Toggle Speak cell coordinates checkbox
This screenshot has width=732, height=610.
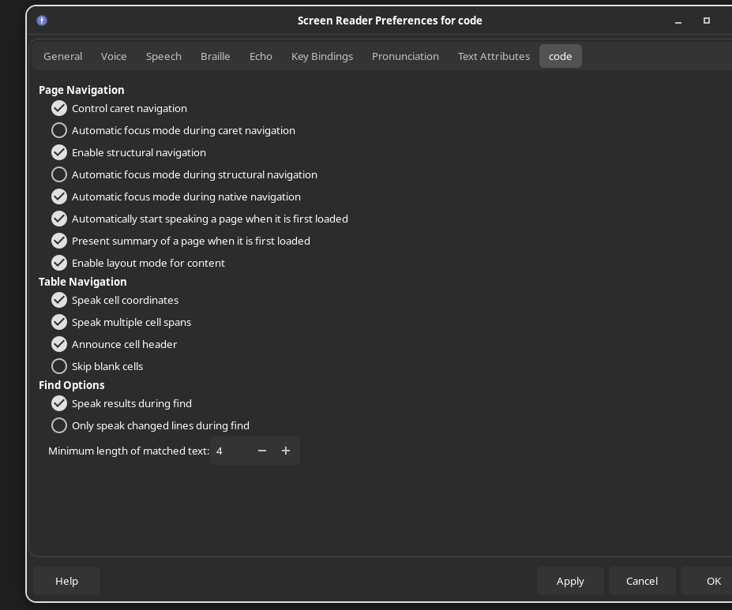coord(59,300)
